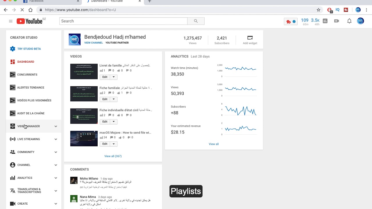
Task: Open the View Channel link
Action: [94, 43]
